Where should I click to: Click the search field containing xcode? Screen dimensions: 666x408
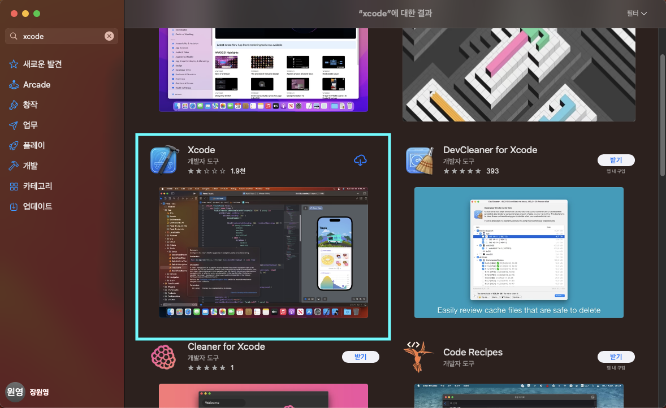[x=62, y=36]
